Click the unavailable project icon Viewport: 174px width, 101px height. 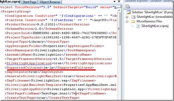[x=133, y=17]
